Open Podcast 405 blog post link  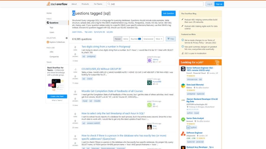click(201, 21)
